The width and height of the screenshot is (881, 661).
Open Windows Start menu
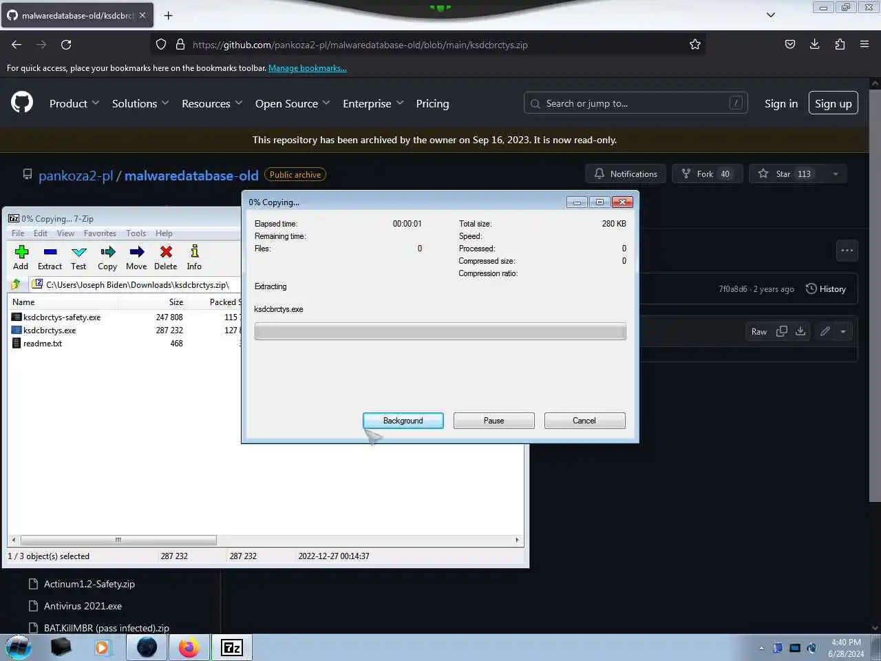(19, 647)
